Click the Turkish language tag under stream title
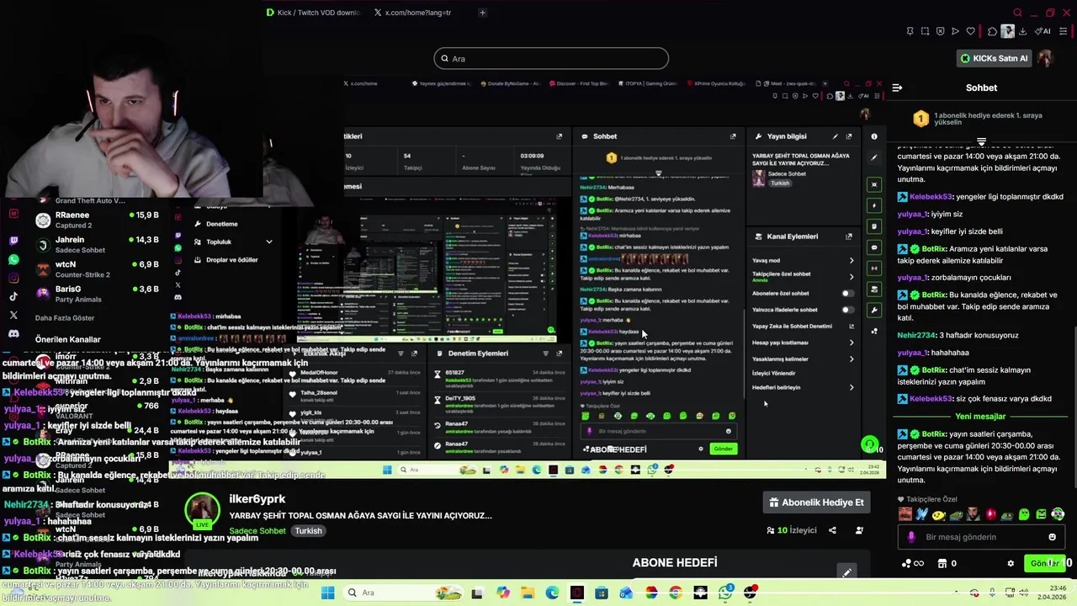The height and width of the screenshot is (606, 1077). pos(308,531)
